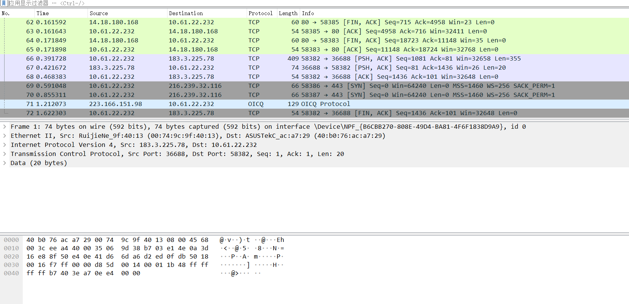Click hex offset 0030 label

coord(11,265)
